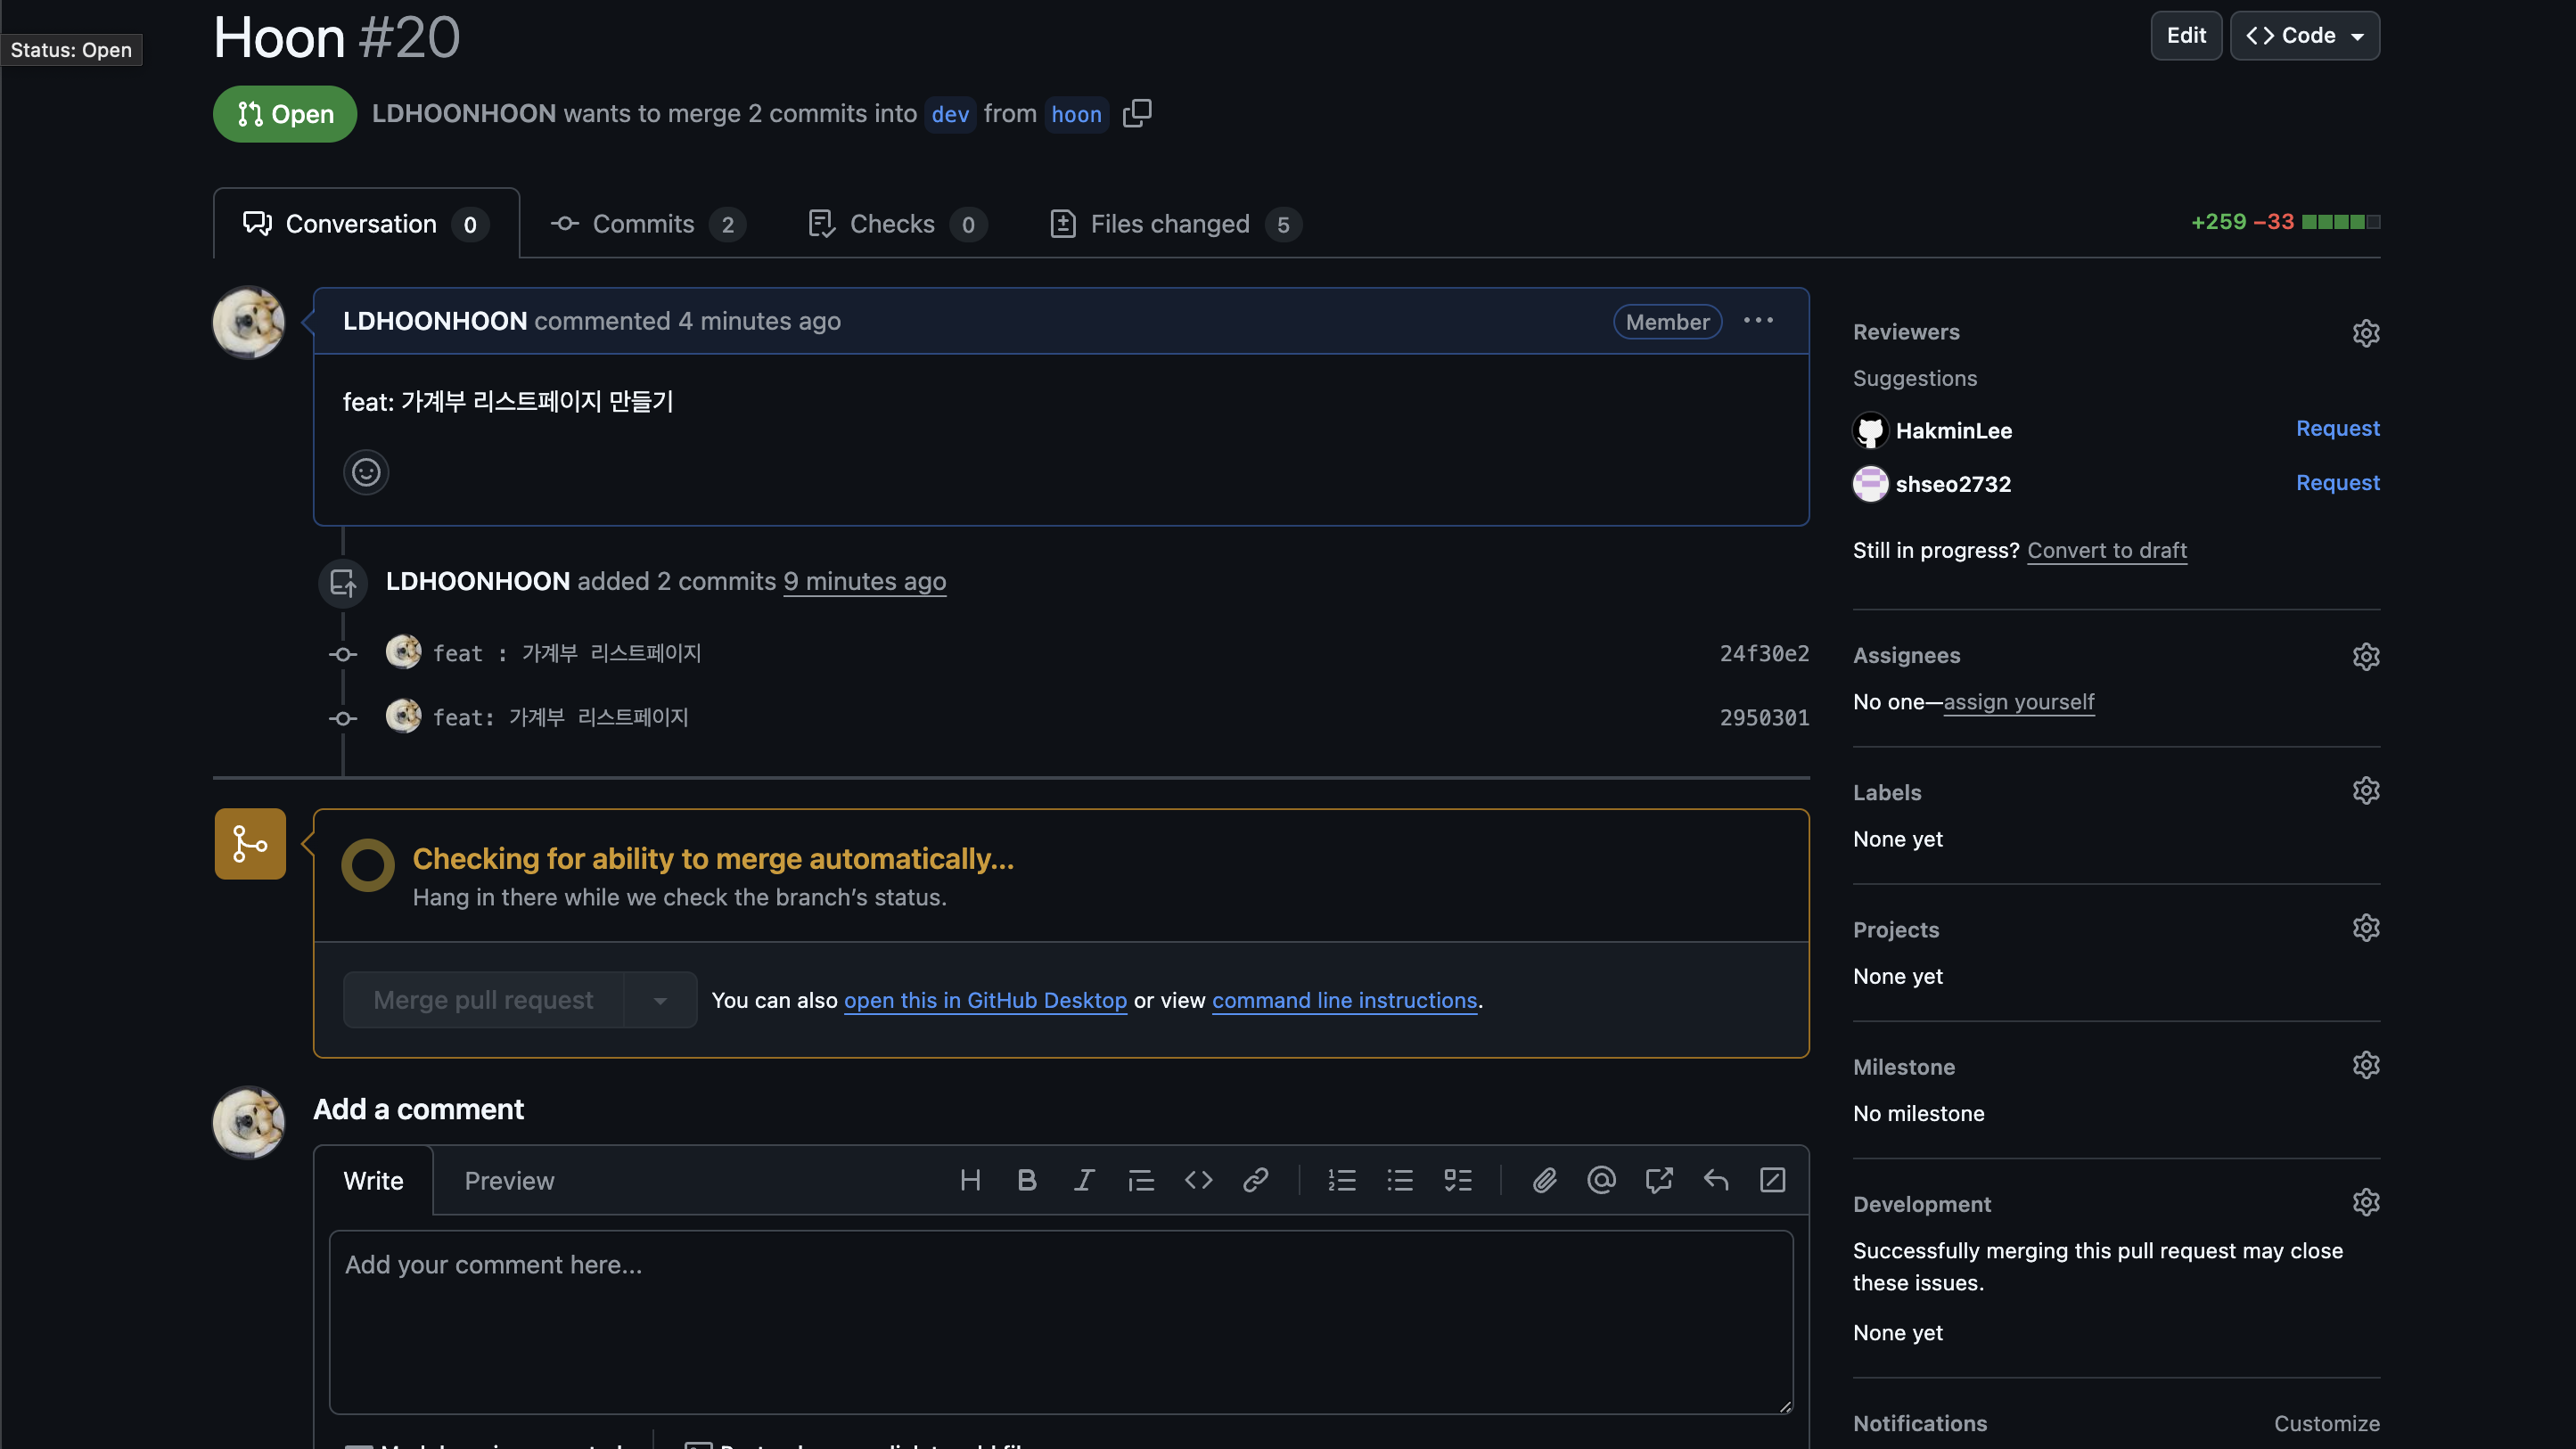Open the Code dropdown button
The width and height of the screenshot is (2576, 1449).
tap(2304, 36)
